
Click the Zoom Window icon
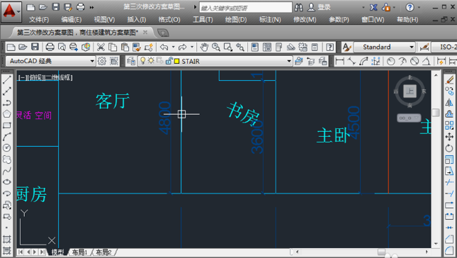[x=228, y=47]
